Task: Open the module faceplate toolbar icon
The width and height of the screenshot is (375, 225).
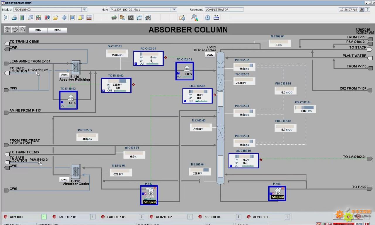Action: 22,18
